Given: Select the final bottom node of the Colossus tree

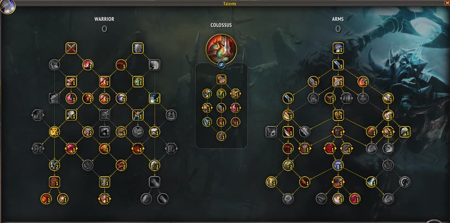Looking at the screenshot, I should point(221,136).
